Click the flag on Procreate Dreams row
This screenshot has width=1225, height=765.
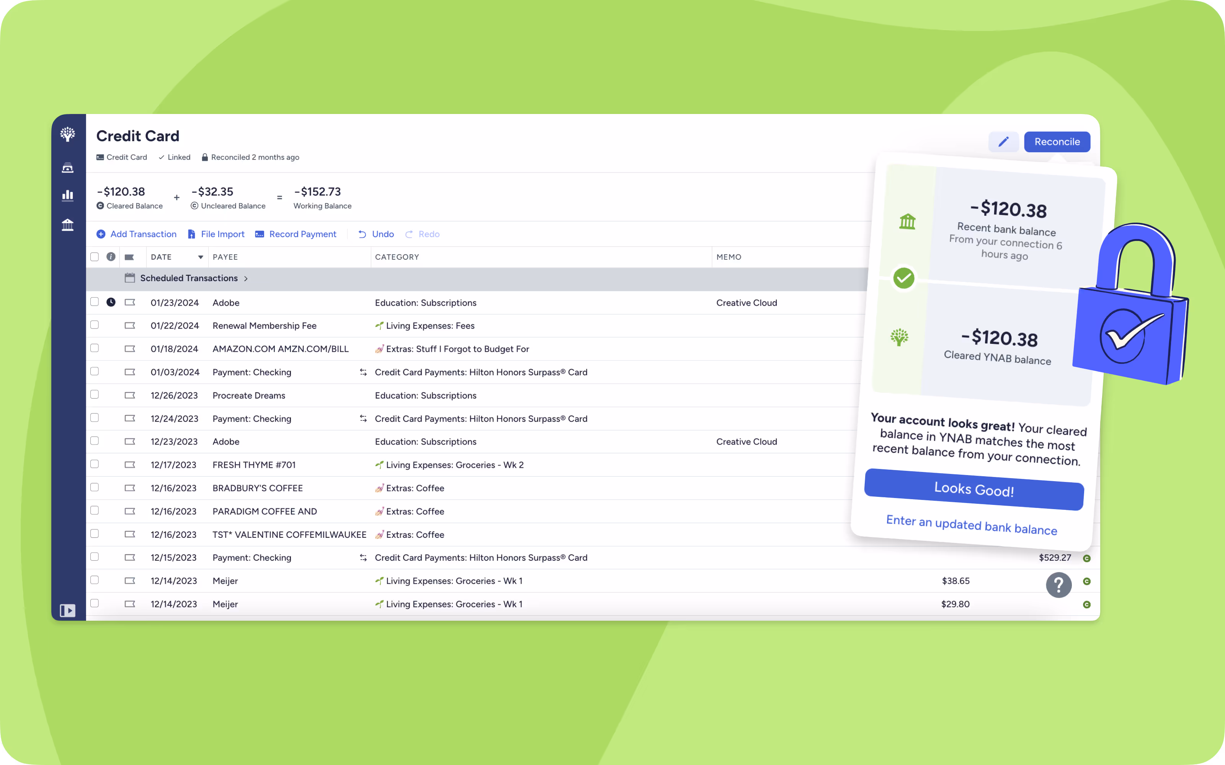click(130, 395)
